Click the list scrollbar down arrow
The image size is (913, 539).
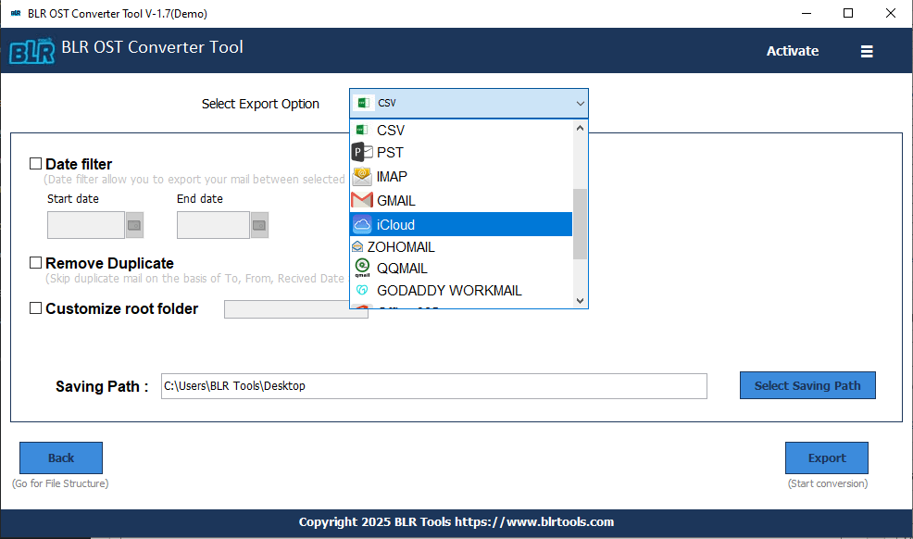[x=580, y=300]
